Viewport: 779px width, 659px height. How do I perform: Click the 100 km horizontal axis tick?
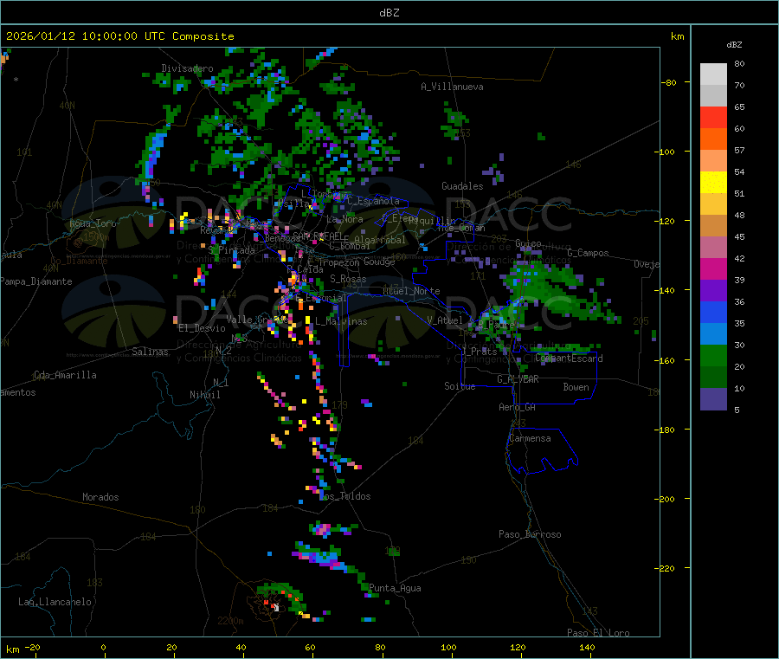tap(448, 648)
